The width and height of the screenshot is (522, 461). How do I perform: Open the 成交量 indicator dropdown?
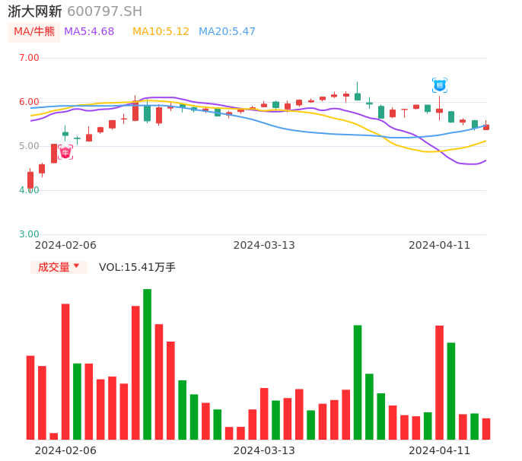(59, 267)
